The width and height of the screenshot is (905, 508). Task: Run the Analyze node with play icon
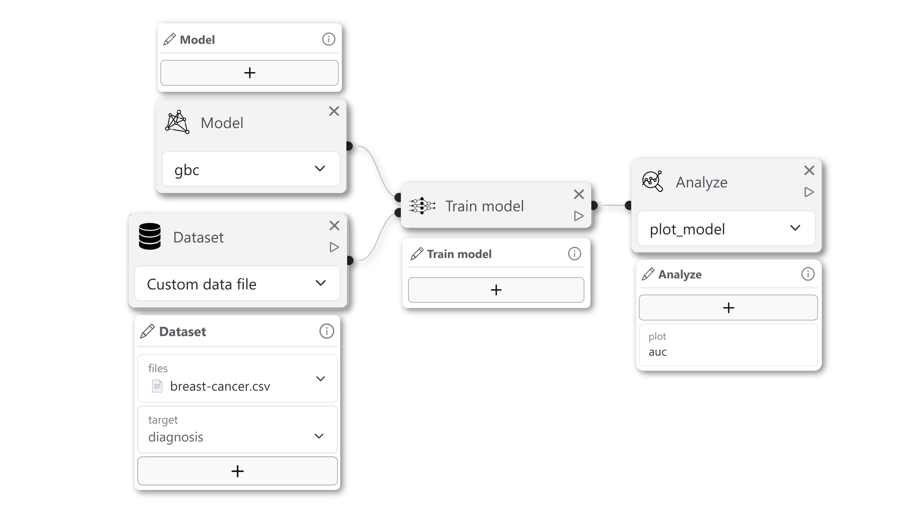(x=809, y=192)
